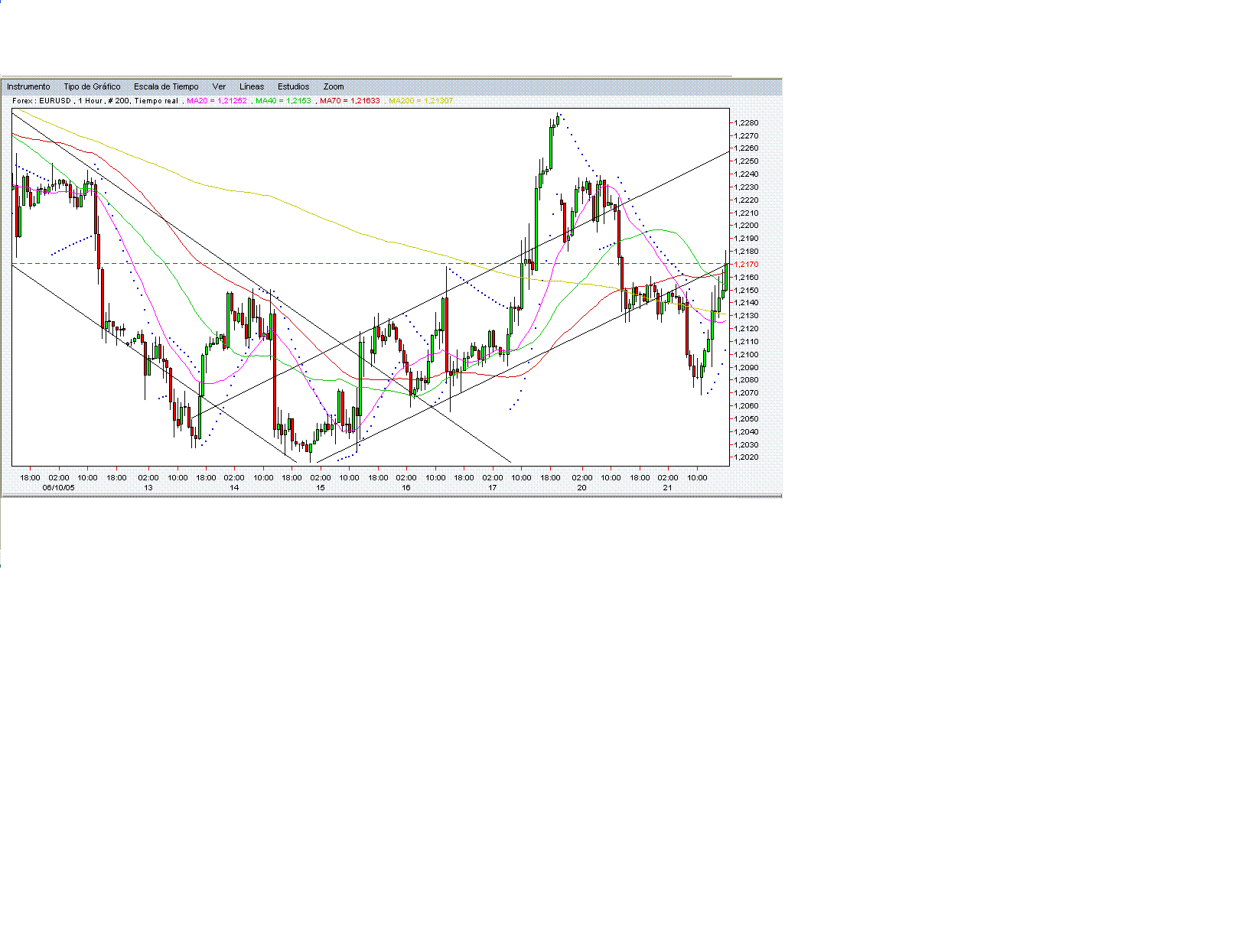The width and height of the screenshot is (1254, 940).
Task: Click the EURUSD instrument name in chart header
Action: pyautogui.click(x=55, y=101)
